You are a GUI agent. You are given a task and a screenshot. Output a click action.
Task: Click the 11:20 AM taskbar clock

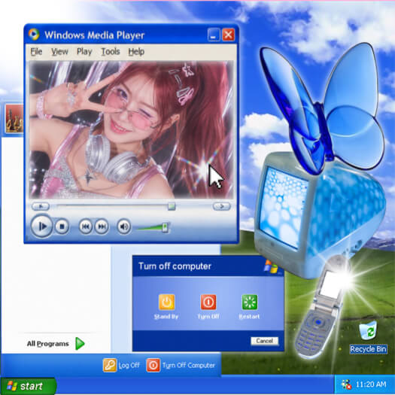pyautogui.click(x=371, y=384)
